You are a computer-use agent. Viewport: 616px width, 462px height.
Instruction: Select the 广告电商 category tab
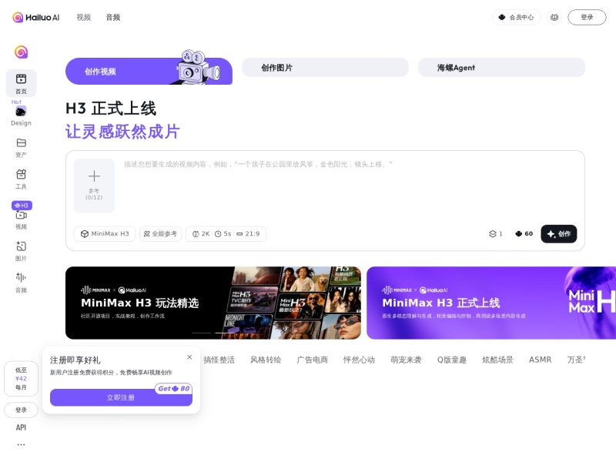point(313,360)
